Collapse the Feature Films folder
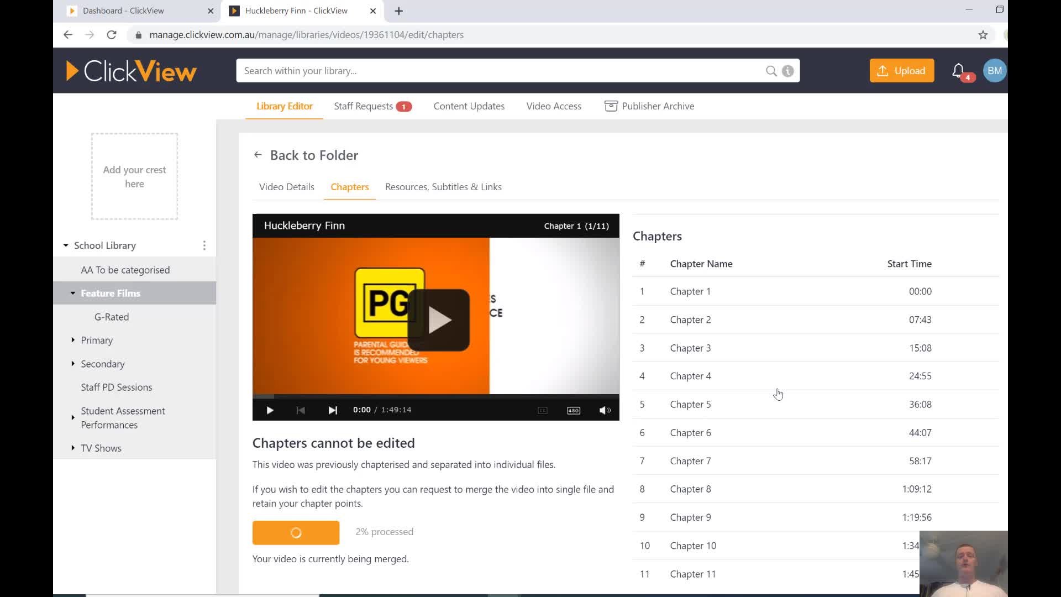Screen dimensions: 1061x597 [x=72, y=294]
